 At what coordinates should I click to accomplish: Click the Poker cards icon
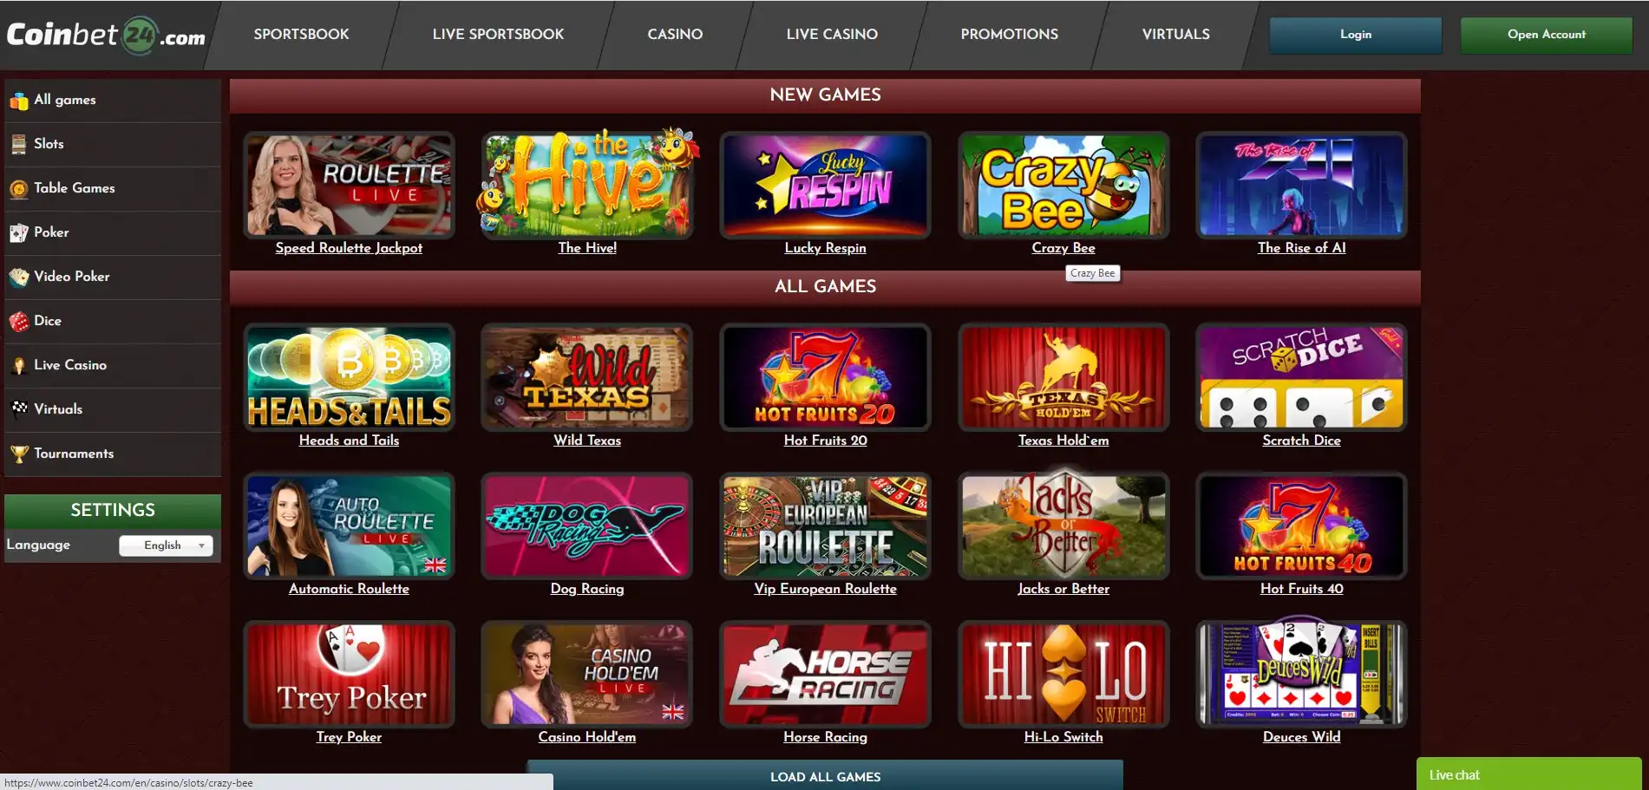pos(19,233)
